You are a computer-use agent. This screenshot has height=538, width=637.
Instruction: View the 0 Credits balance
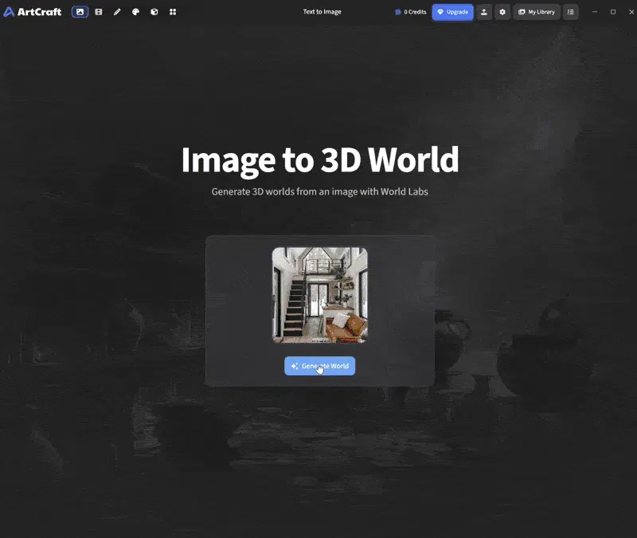411,12
